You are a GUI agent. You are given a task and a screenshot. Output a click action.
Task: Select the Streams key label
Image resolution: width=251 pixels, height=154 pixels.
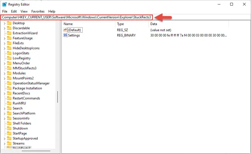(x=19, y=143)
